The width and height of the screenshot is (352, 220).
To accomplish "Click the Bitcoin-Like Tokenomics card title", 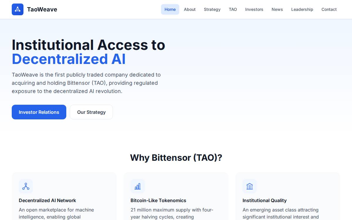I will click(x=158, y=200).
